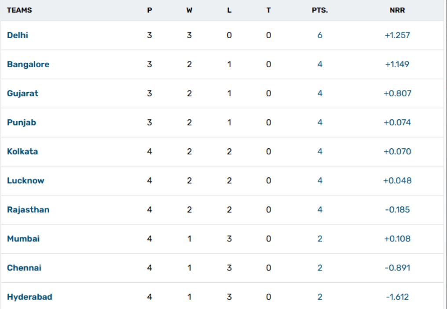Click Hyderabad's -1.612 NRR value
The image size is (447, 309).
397,297
